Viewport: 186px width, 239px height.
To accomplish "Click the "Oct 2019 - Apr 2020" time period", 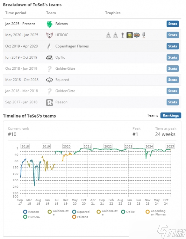I will (21, 46).
